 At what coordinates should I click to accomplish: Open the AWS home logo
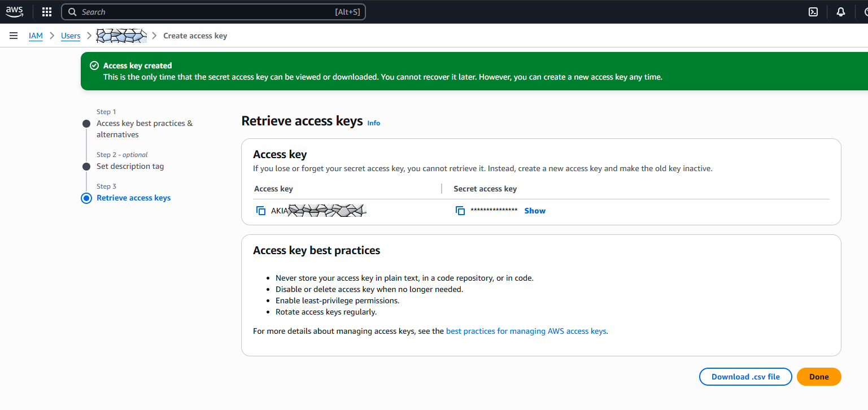(x=15, y=11)
